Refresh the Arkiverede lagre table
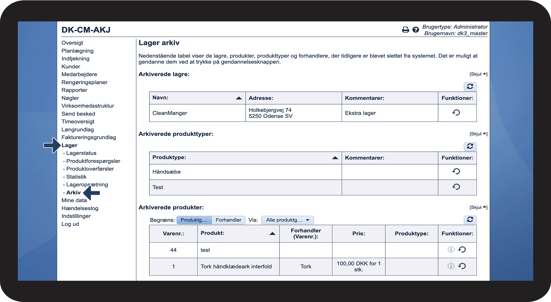Screen dimensions: 551x302 click(470, 86)
